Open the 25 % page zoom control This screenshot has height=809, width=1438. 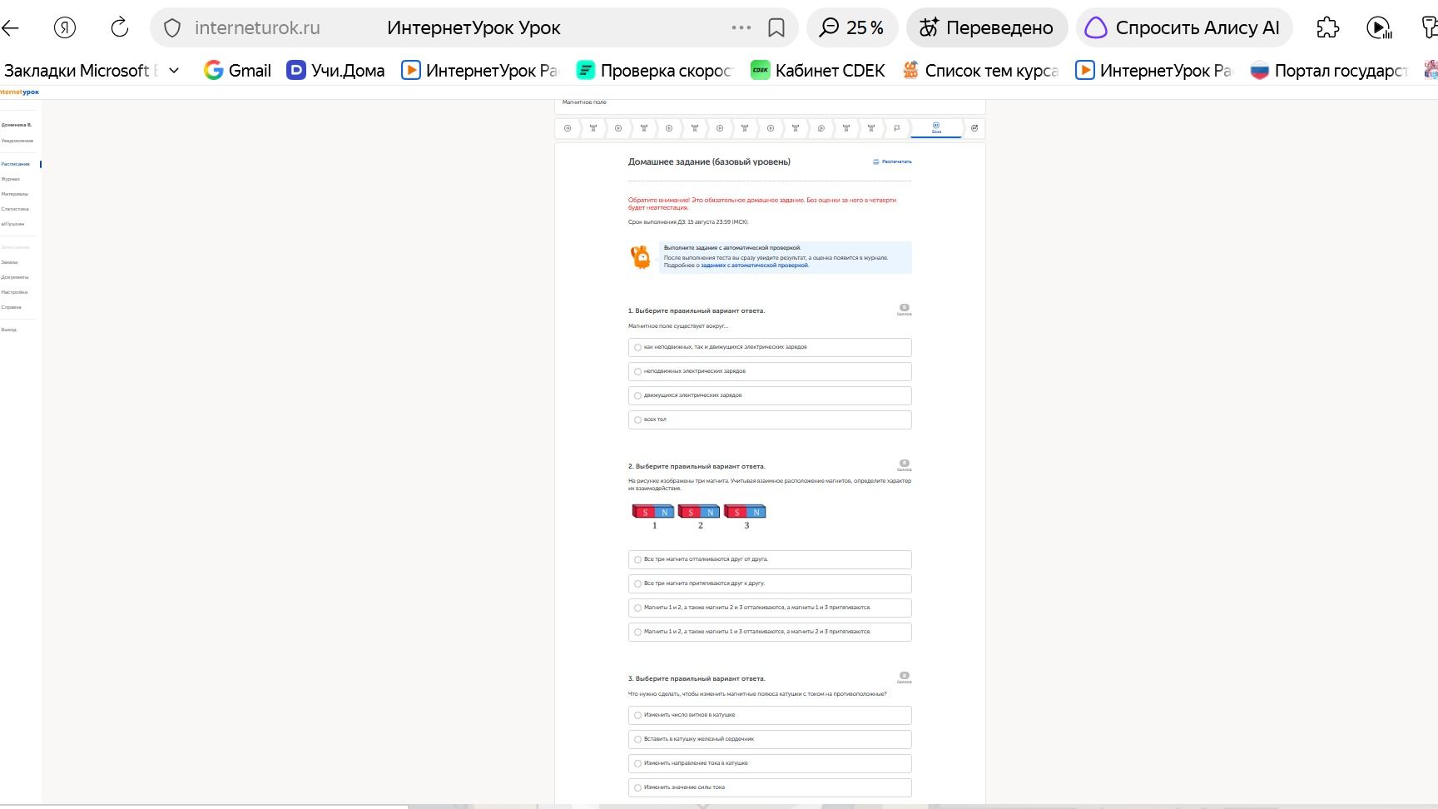[852, 27]
